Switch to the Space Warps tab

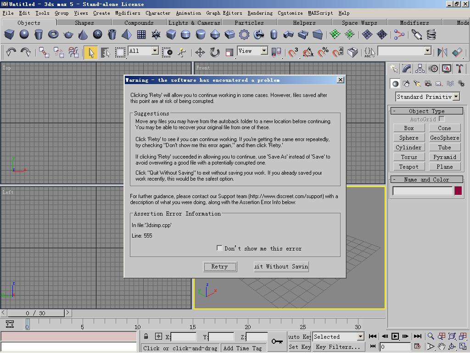(x=359, y=23)
